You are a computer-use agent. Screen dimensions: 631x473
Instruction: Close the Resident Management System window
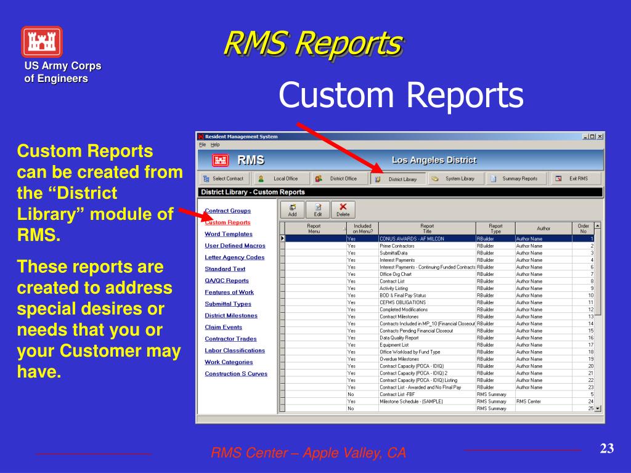[x=600, y=137]
